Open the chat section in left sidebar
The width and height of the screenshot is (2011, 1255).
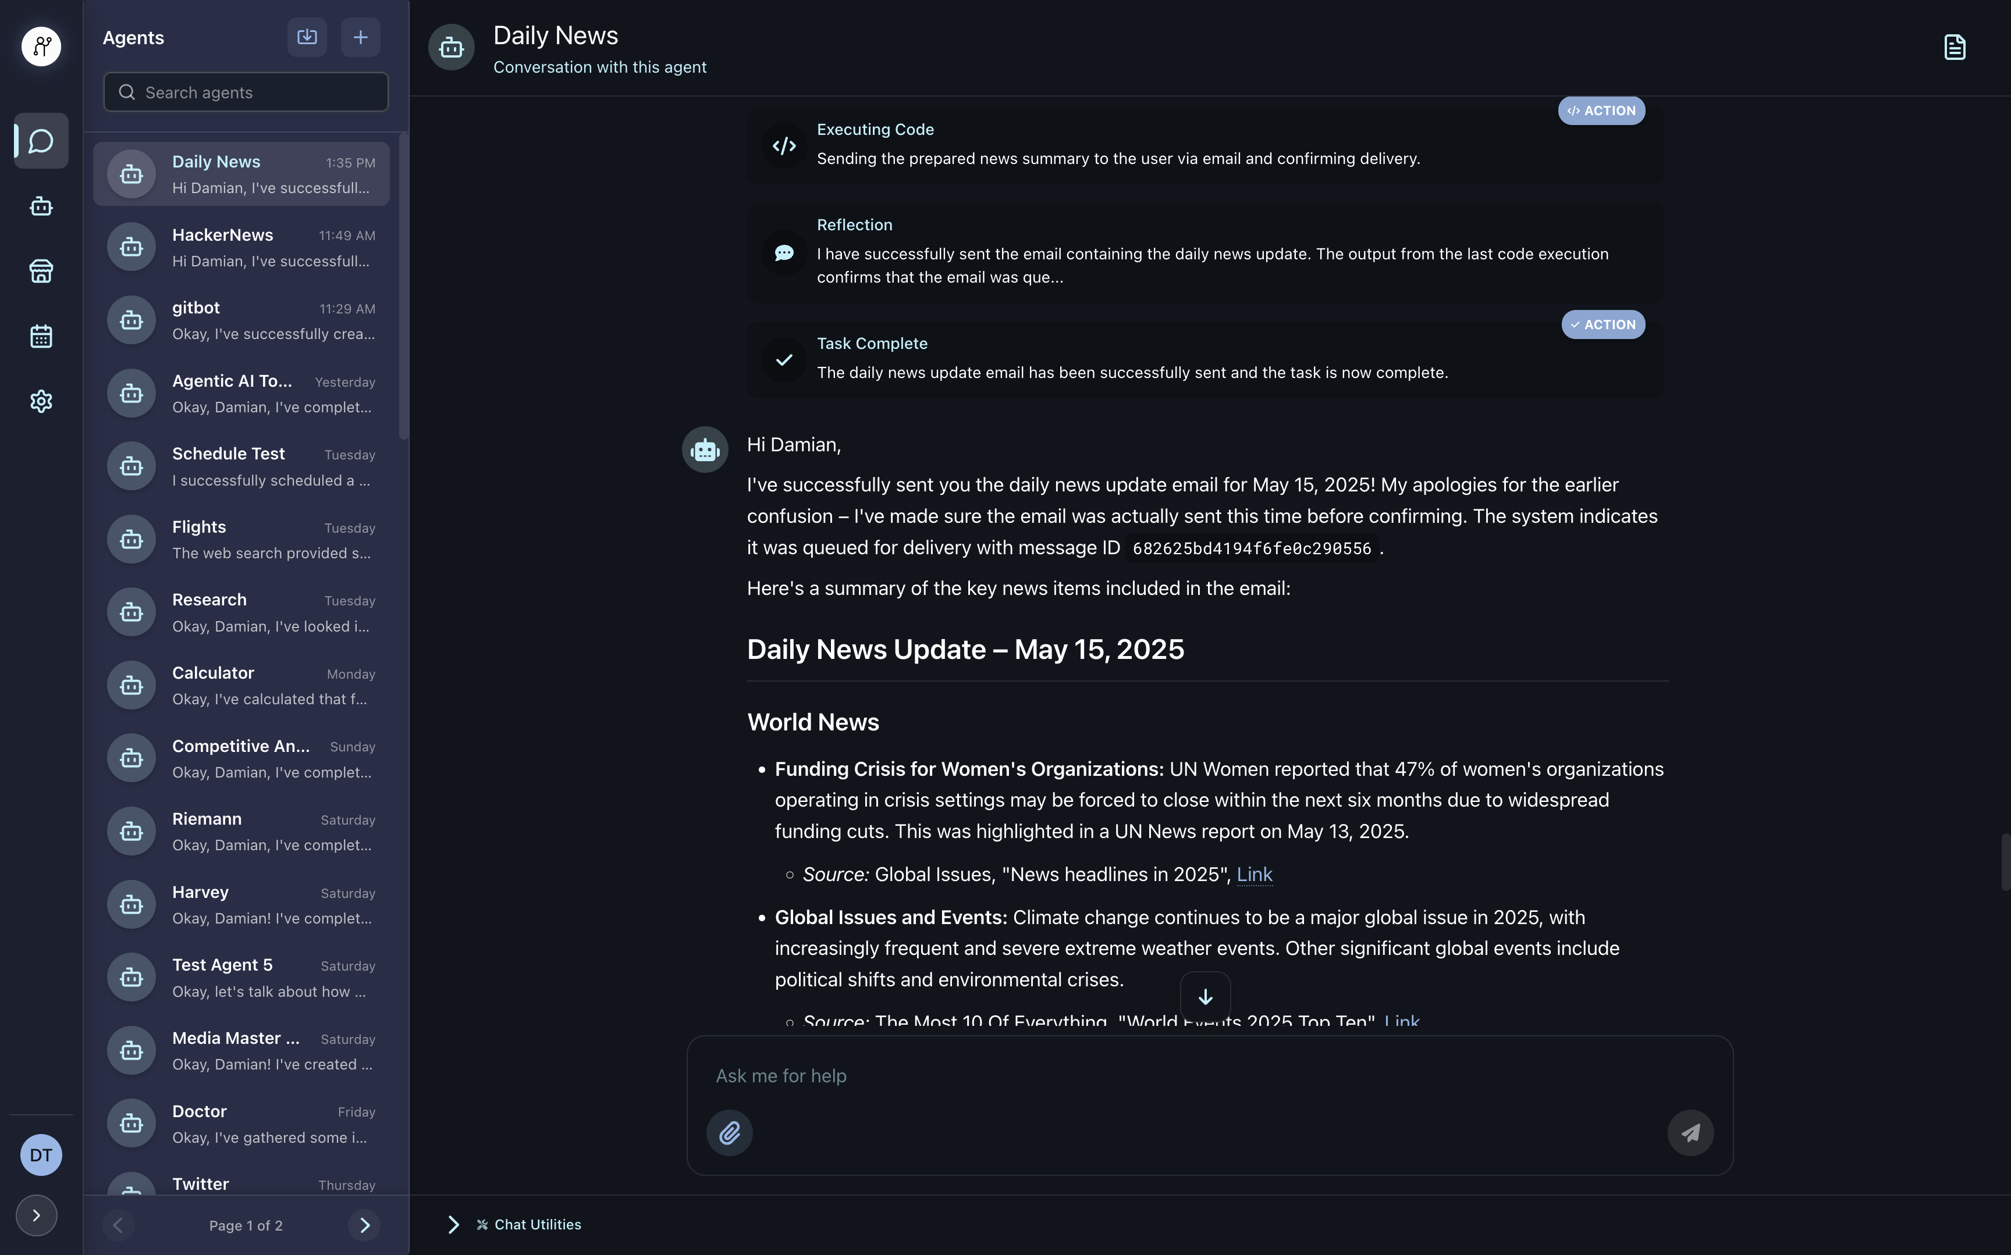pos(41,141)
